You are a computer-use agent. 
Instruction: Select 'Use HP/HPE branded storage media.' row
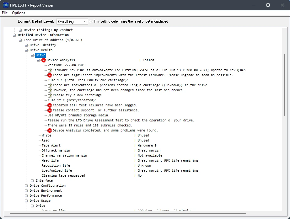(78, 115)
